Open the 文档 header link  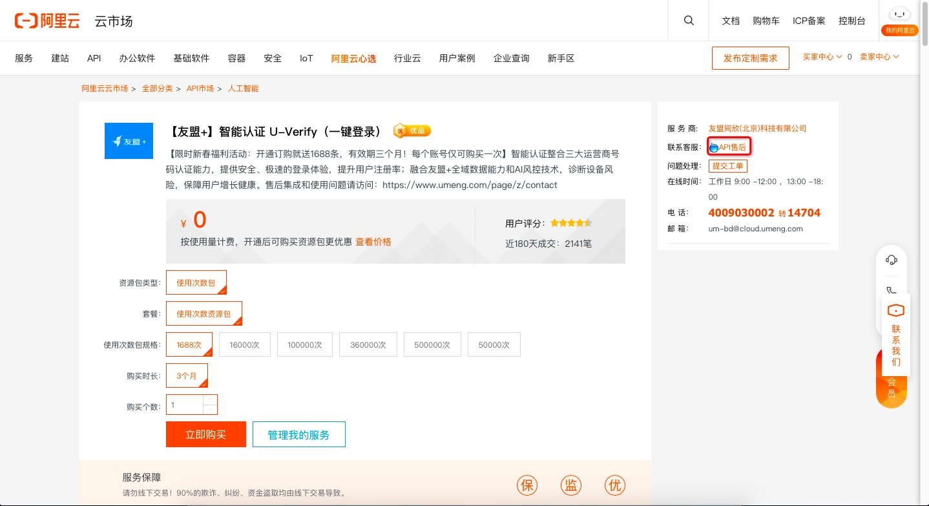pos(731,21)
